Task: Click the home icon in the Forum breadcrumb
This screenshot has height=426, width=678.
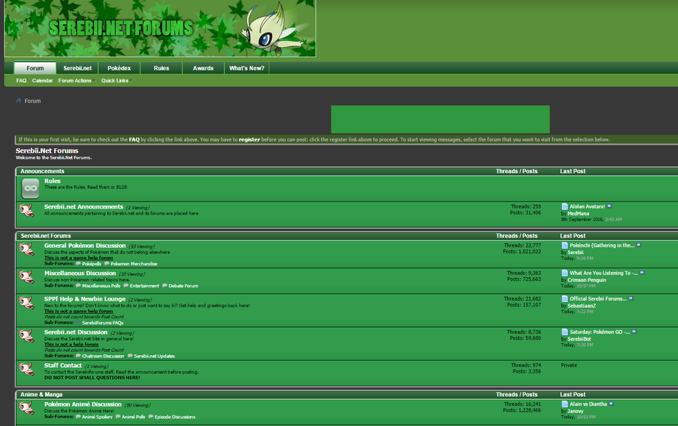Action: point(19,100)
